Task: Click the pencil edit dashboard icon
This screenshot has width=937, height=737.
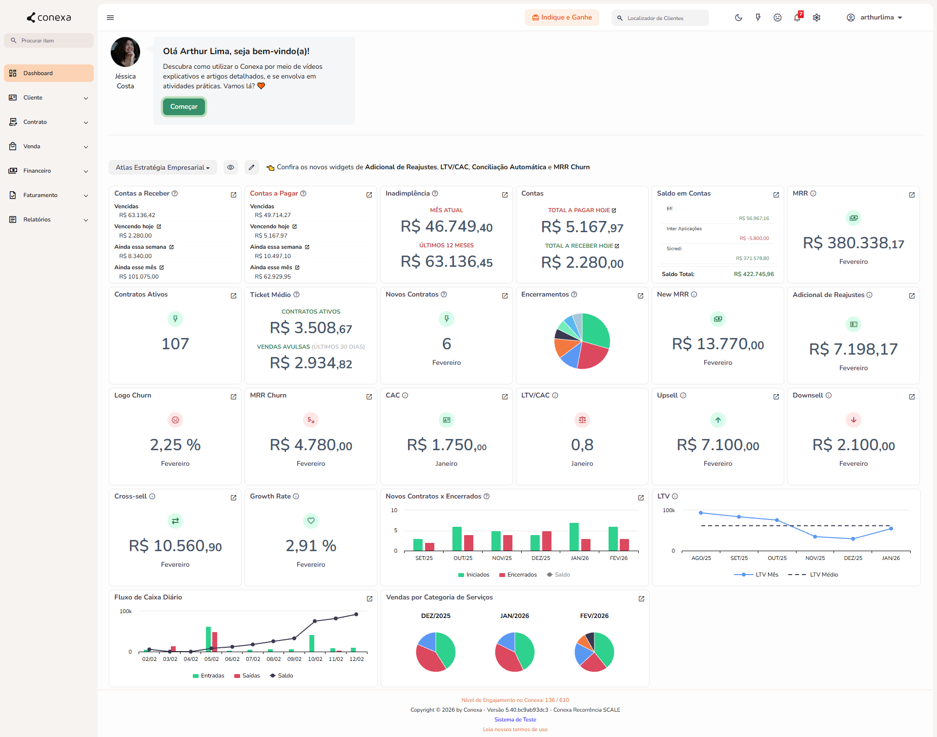Action: point(251,167)
